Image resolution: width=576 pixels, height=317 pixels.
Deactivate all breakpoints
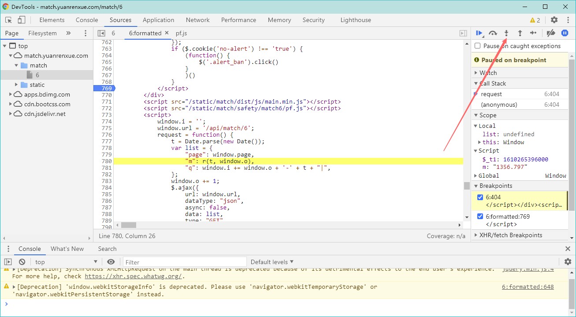(550, 33)
